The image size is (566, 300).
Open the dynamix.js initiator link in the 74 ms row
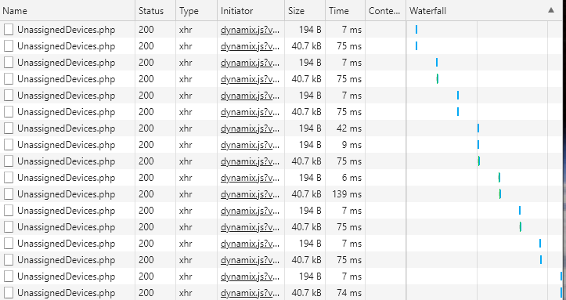click(250, 293)
